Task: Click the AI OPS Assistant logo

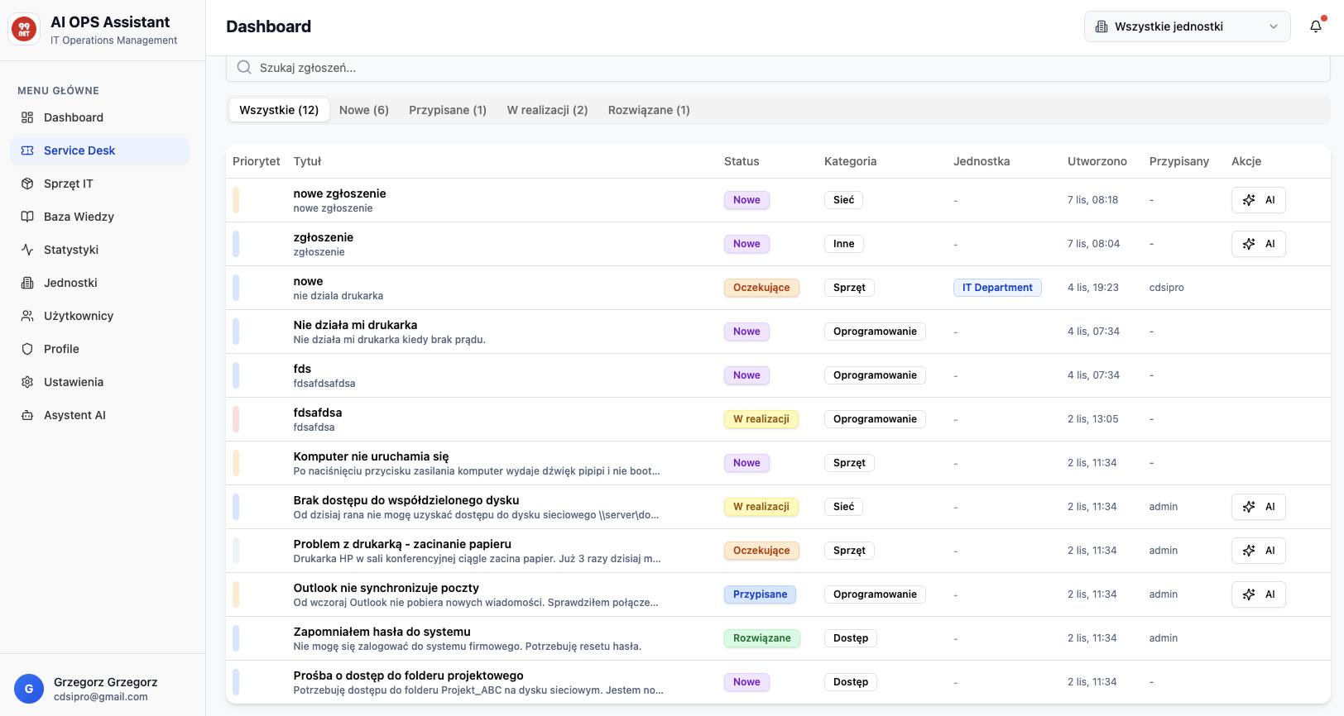Action: (x=24, y=30)
